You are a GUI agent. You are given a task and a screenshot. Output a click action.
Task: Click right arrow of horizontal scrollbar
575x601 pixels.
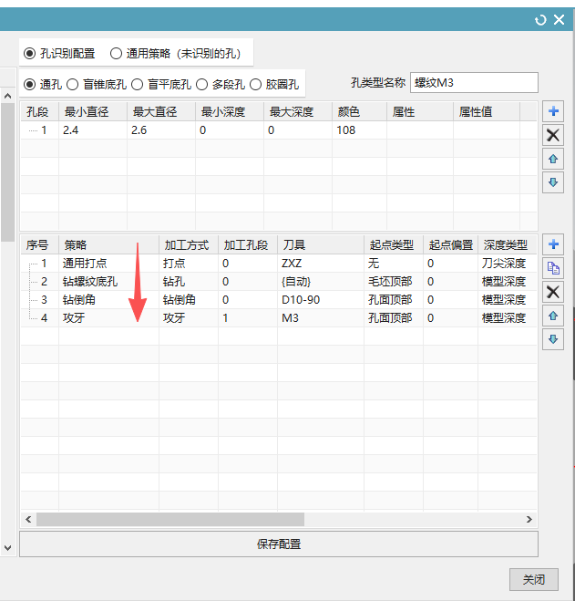point(529,519)
